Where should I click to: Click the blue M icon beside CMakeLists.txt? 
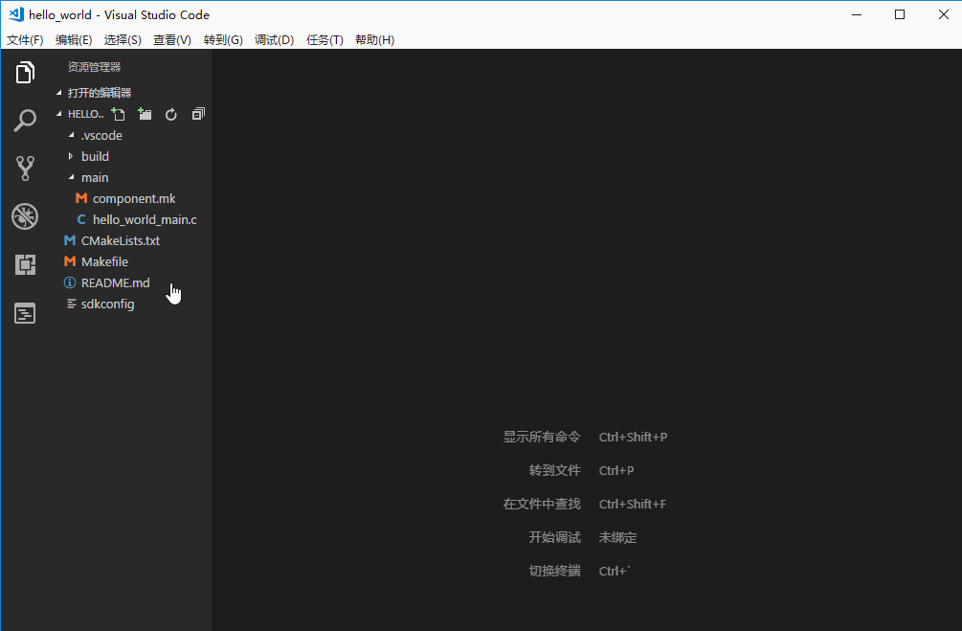(70, 240)
